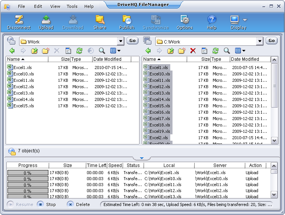
Task: Create new folder in remote pane
Action: [45, 51]
